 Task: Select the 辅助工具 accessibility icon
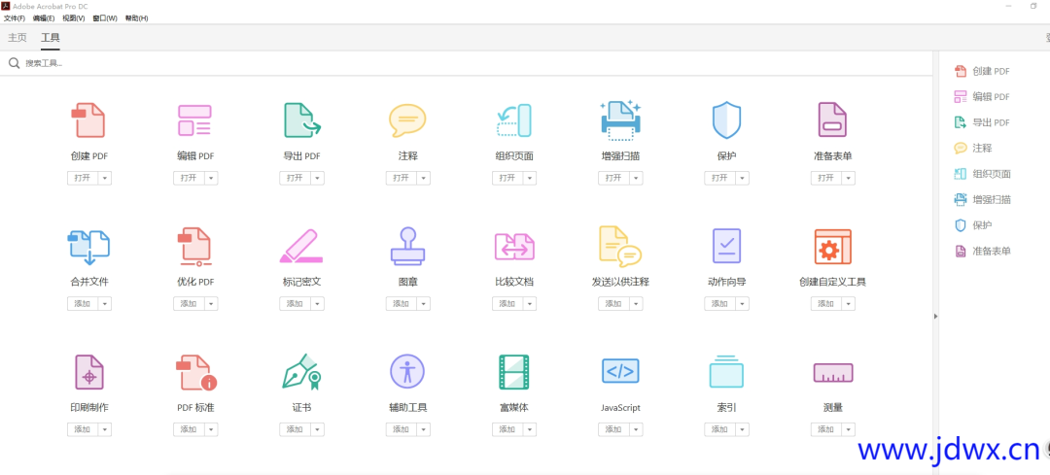407,371
